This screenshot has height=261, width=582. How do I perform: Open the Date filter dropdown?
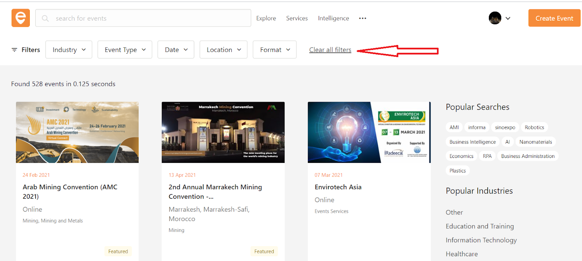(176, 49)
